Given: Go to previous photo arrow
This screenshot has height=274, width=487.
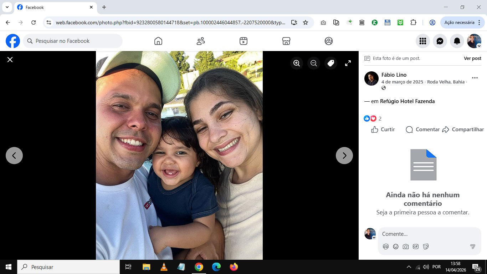Looking at the screenshot, I should (x=14, y=156).
